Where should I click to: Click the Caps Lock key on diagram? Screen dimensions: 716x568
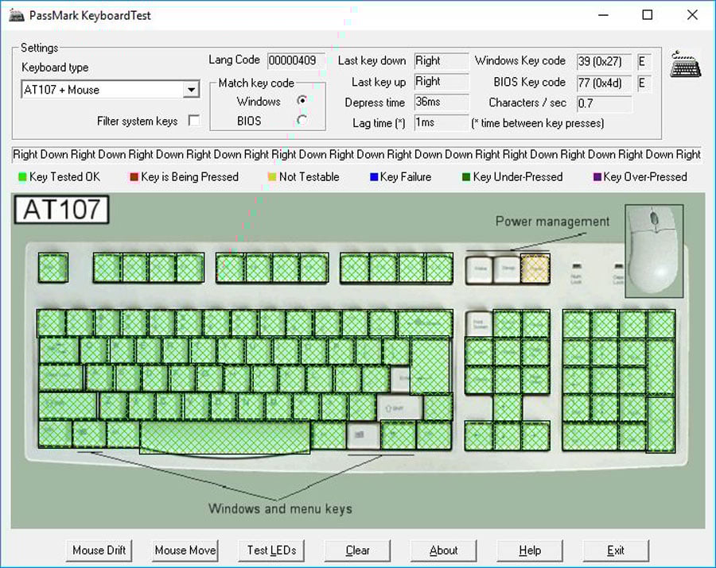click(x=60, y=378)
